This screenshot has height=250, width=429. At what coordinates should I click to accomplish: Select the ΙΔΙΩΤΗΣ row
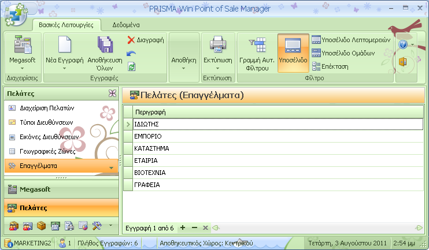(278, 124)
